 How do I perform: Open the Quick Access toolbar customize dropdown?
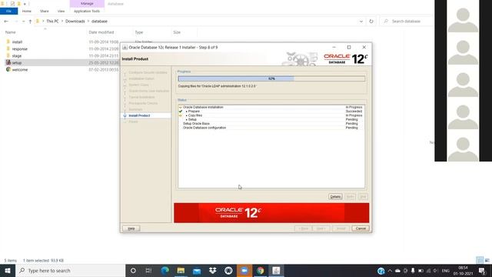click(x=25, y=4)
